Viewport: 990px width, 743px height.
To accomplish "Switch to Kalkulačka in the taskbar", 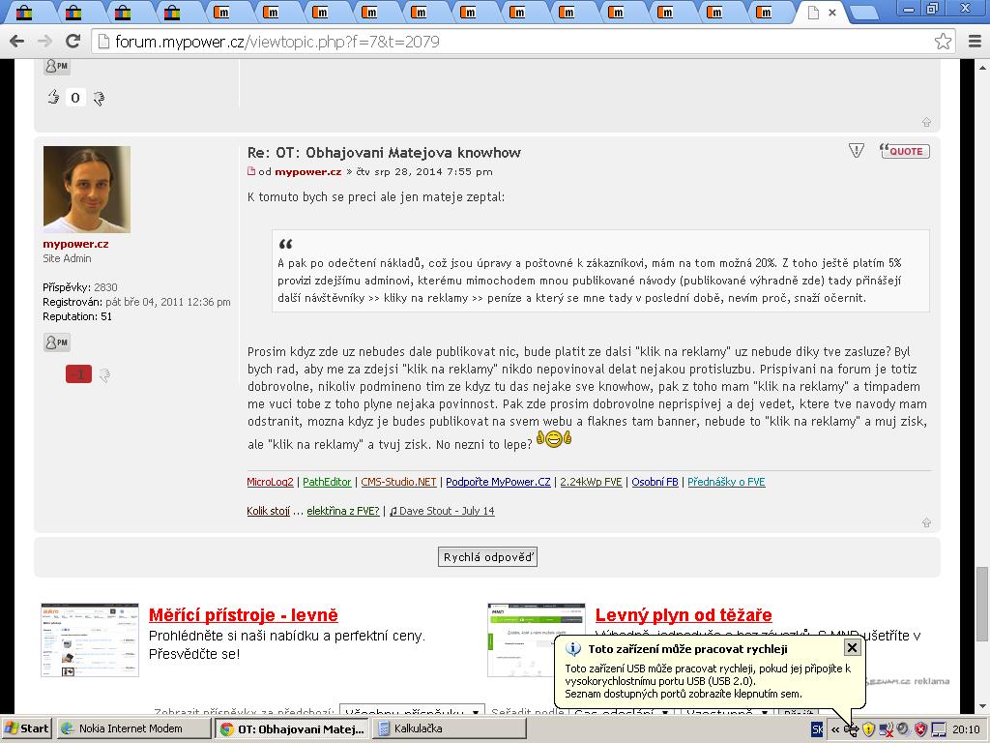I will 425,728.
